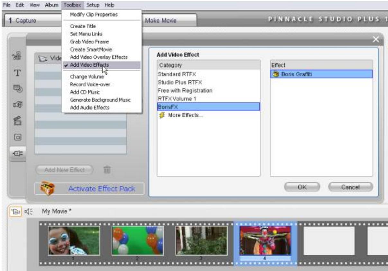This screenshot has width=388, height=271.
Task: Confirm with the OK button
Action: pos(302,187)
